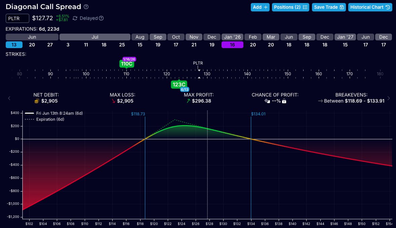The width and height of the screenshot is (396, 228).
Task: Click the Save Trade button
Action: 328,7
